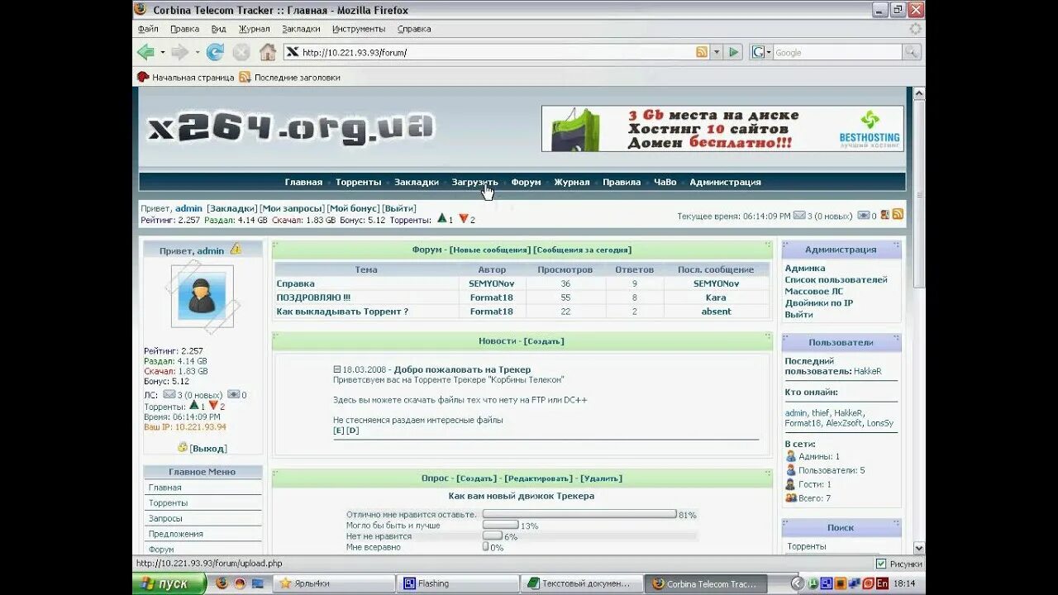This screenshot has height=595, width=1058.
Task: Click the Google search input box
Action: click(x=837, y=52)
